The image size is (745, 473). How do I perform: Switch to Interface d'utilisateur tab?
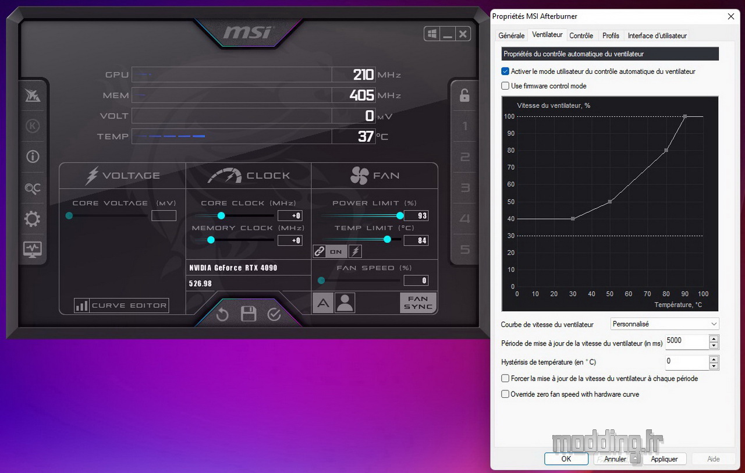[x=657, y=35]
